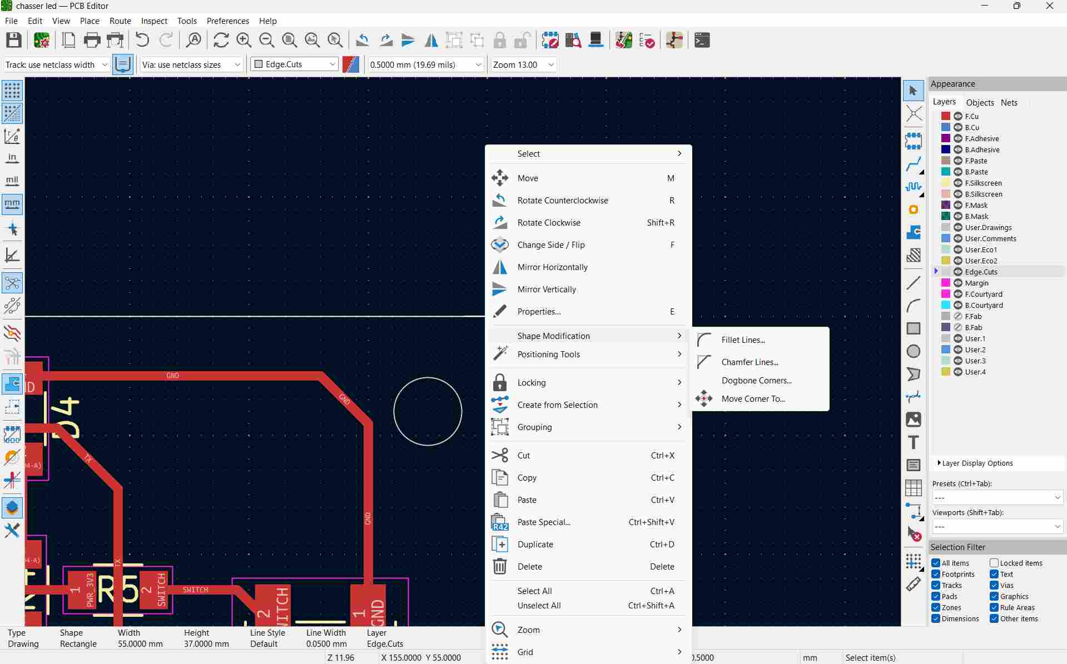Image resolution: width=1067 pixels, height=664 pixels.
Task: Select Properties in context menu
Action: [588, 312]
